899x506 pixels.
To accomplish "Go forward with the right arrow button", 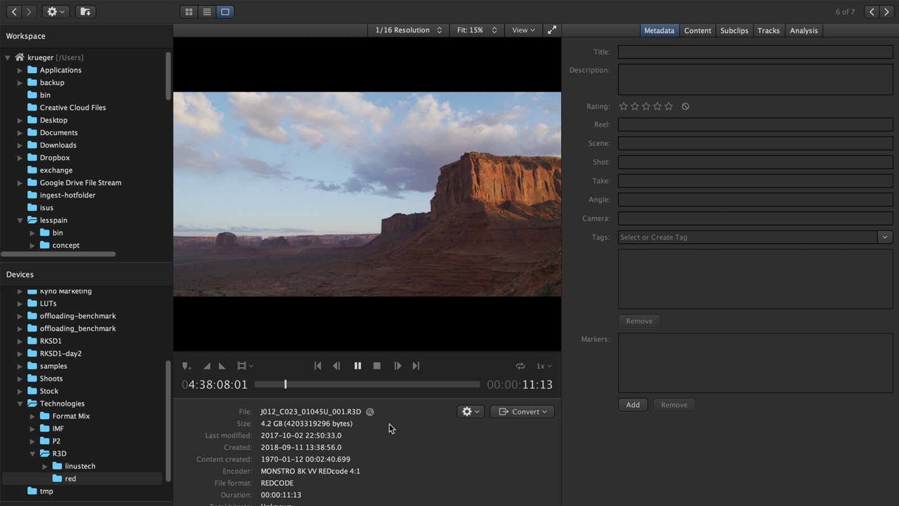I will [x=29, y=12].
